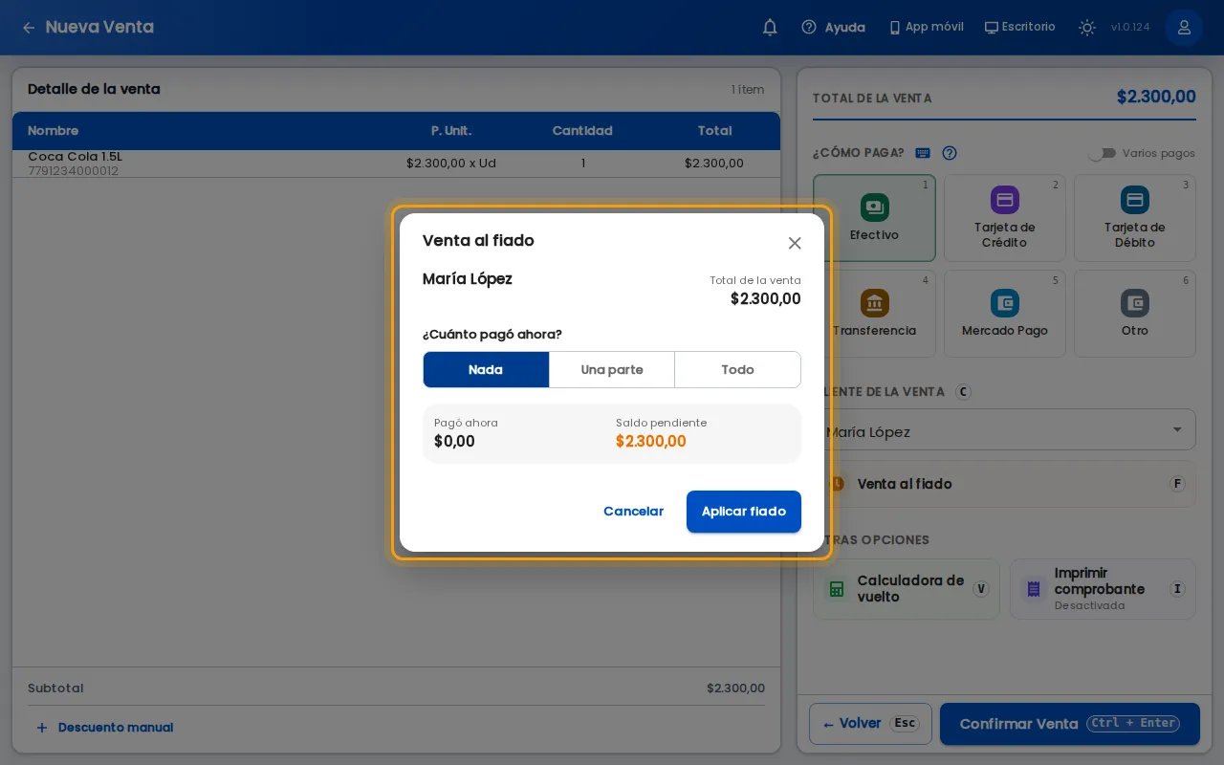Click the Nombre column header
The image size is (1224, 765).
pyautogui.click(x=54, y=131)
